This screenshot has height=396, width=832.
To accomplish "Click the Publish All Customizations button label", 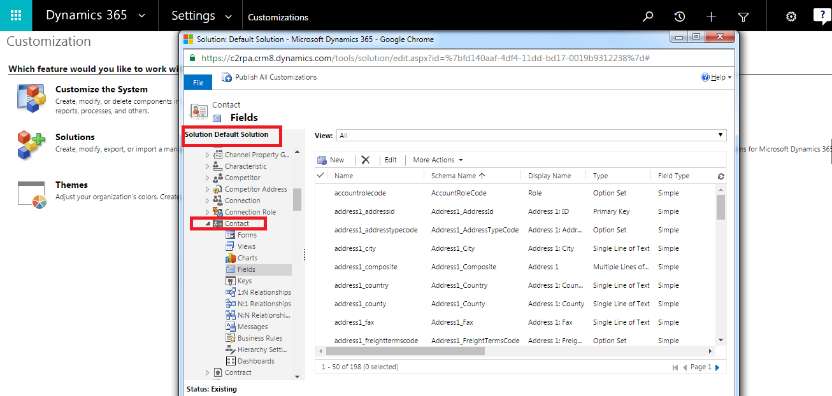I will (276, 77).
